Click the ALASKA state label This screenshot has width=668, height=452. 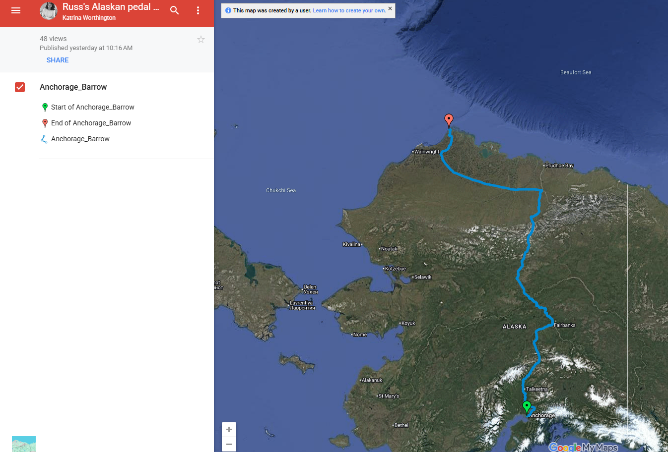click(514, 327)
